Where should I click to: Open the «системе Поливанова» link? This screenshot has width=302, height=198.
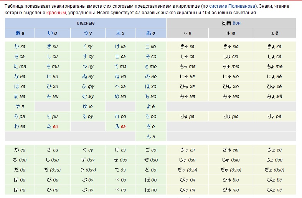232,6
